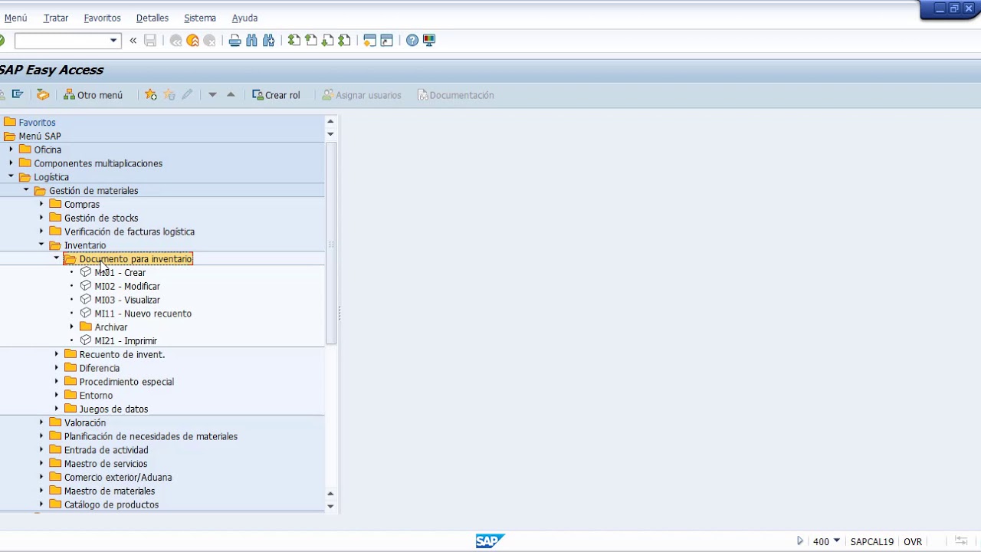Go to Previous Page icon
This screenshot has width=981, height=552.
[311, 41]
